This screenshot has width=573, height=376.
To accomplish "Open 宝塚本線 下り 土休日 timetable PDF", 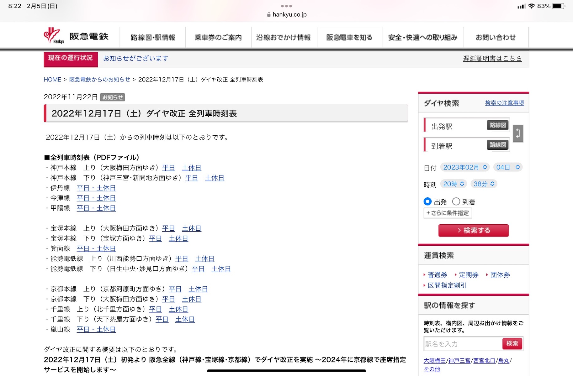I will (178, 238).
